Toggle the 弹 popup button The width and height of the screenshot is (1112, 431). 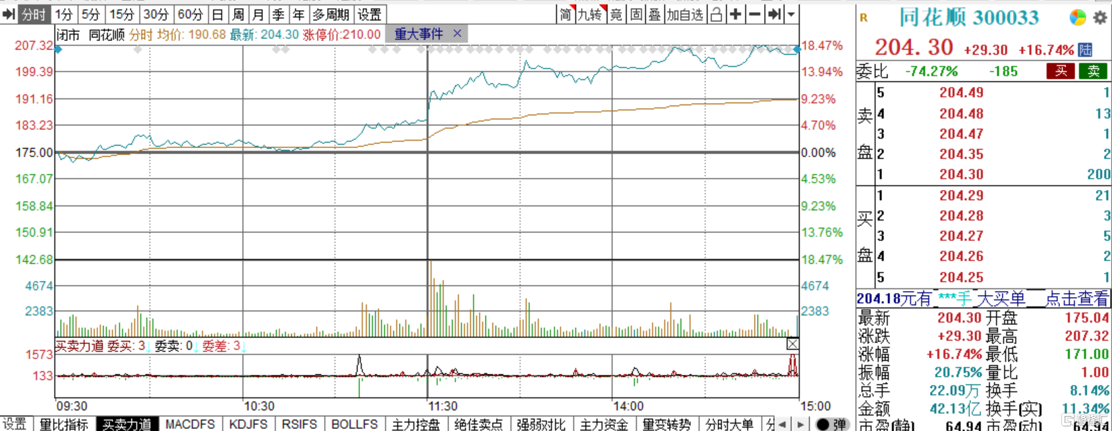click(831, 425)
